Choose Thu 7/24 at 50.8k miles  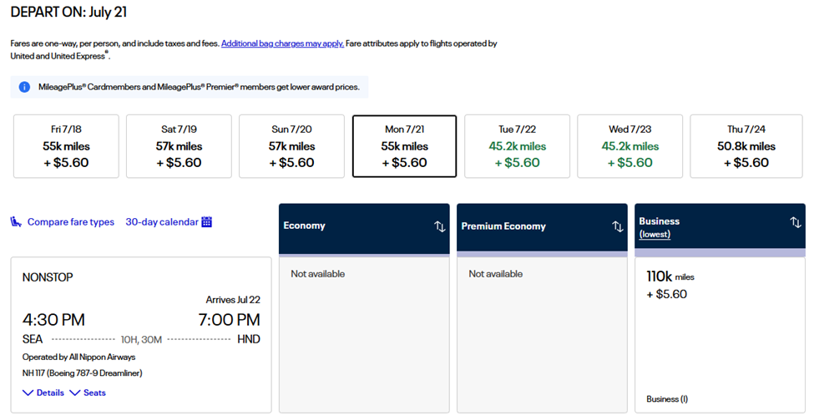coord(742,146)
